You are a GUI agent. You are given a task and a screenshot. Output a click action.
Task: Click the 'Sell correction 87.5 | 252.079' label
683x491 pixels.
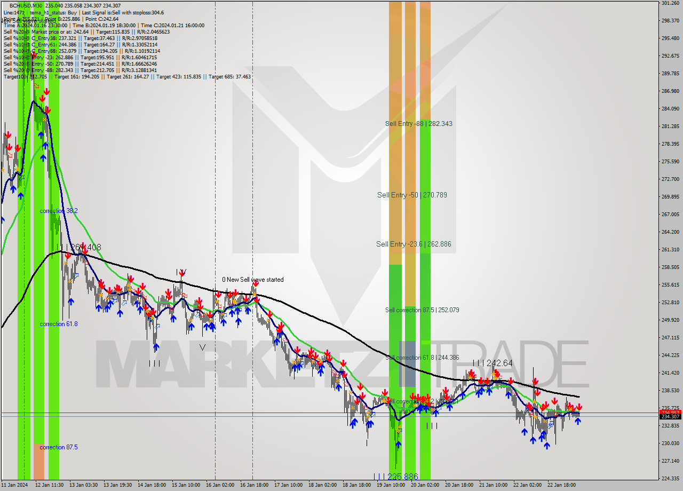(422, 310)
